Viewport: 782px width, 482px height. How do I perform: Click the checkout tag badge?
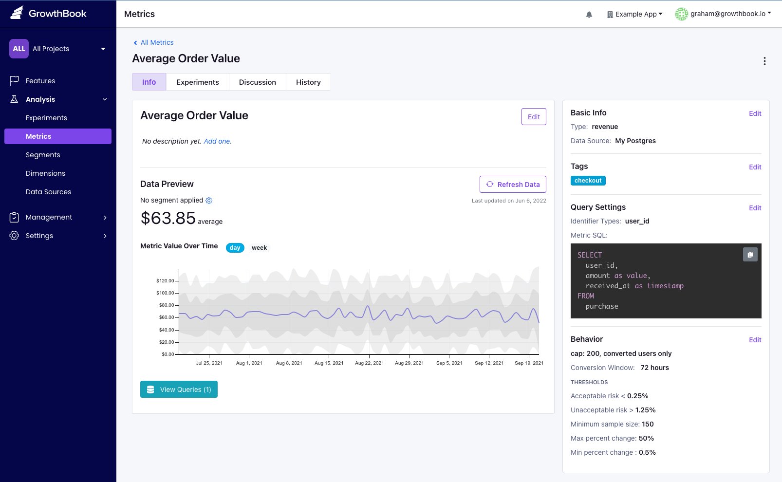tap(588, 181)
